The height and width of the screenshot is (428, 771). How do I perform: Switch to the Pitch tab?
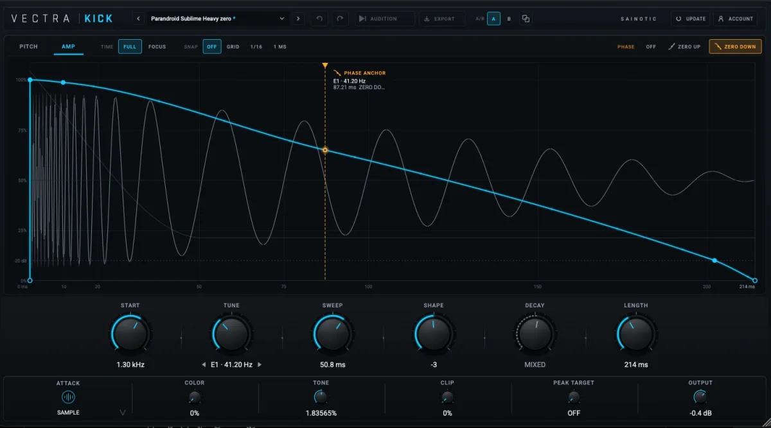click(28, 47)
